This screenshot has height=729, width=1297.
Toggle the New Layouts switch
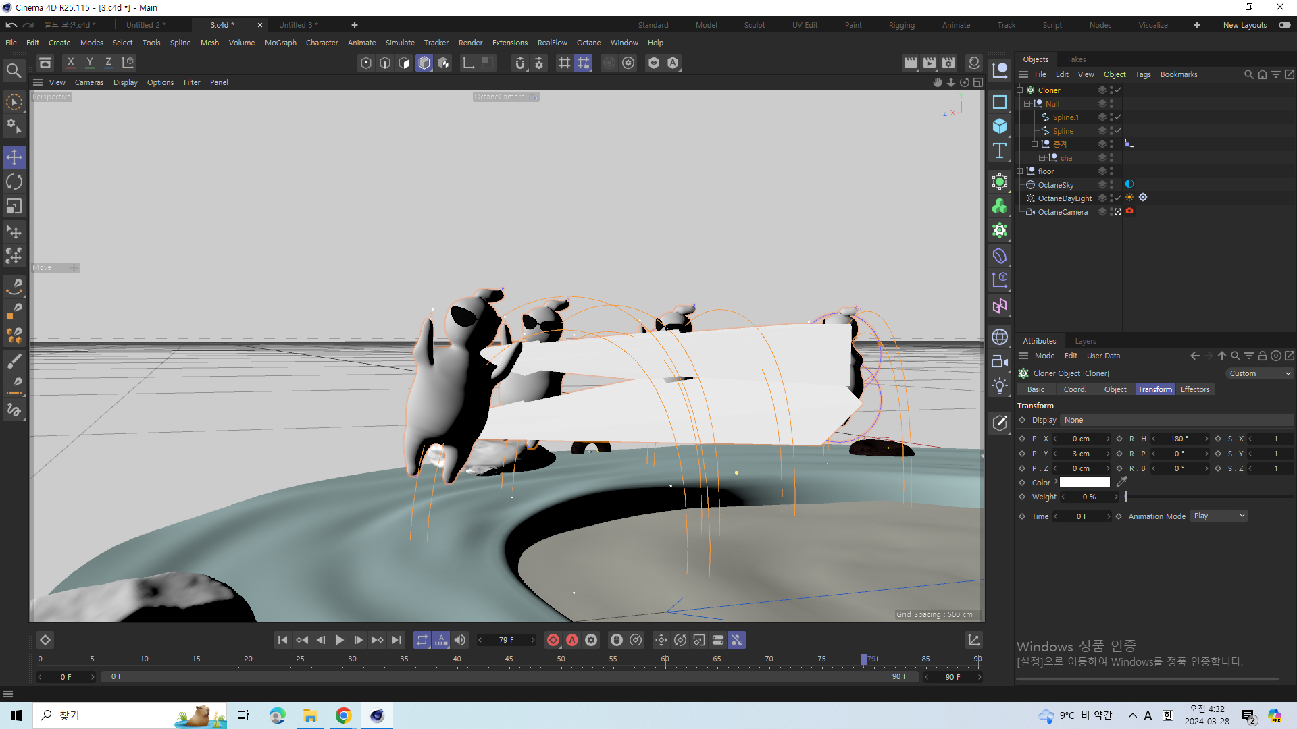pyautogui.click(x=1284, y=25)
